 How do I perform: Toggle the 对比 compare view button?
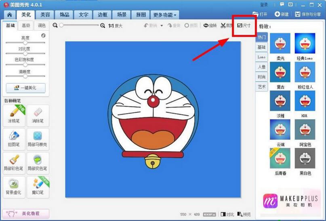coord(227,214)
